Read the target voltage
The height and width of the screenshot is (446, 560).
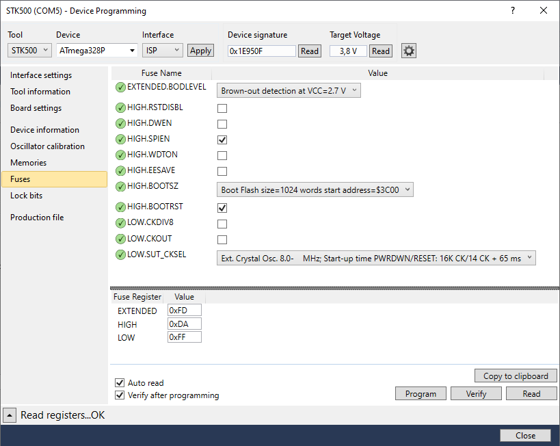point(381,51)
